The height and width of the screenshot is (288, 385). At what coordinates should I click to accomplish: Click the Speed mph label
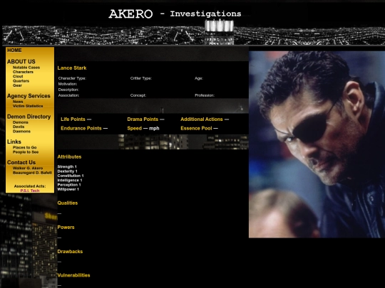(x=143, y=128)
